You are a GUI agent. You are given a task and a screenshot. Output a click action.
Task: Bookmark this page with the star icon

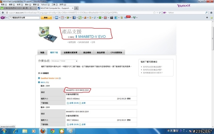coord(154,13)
